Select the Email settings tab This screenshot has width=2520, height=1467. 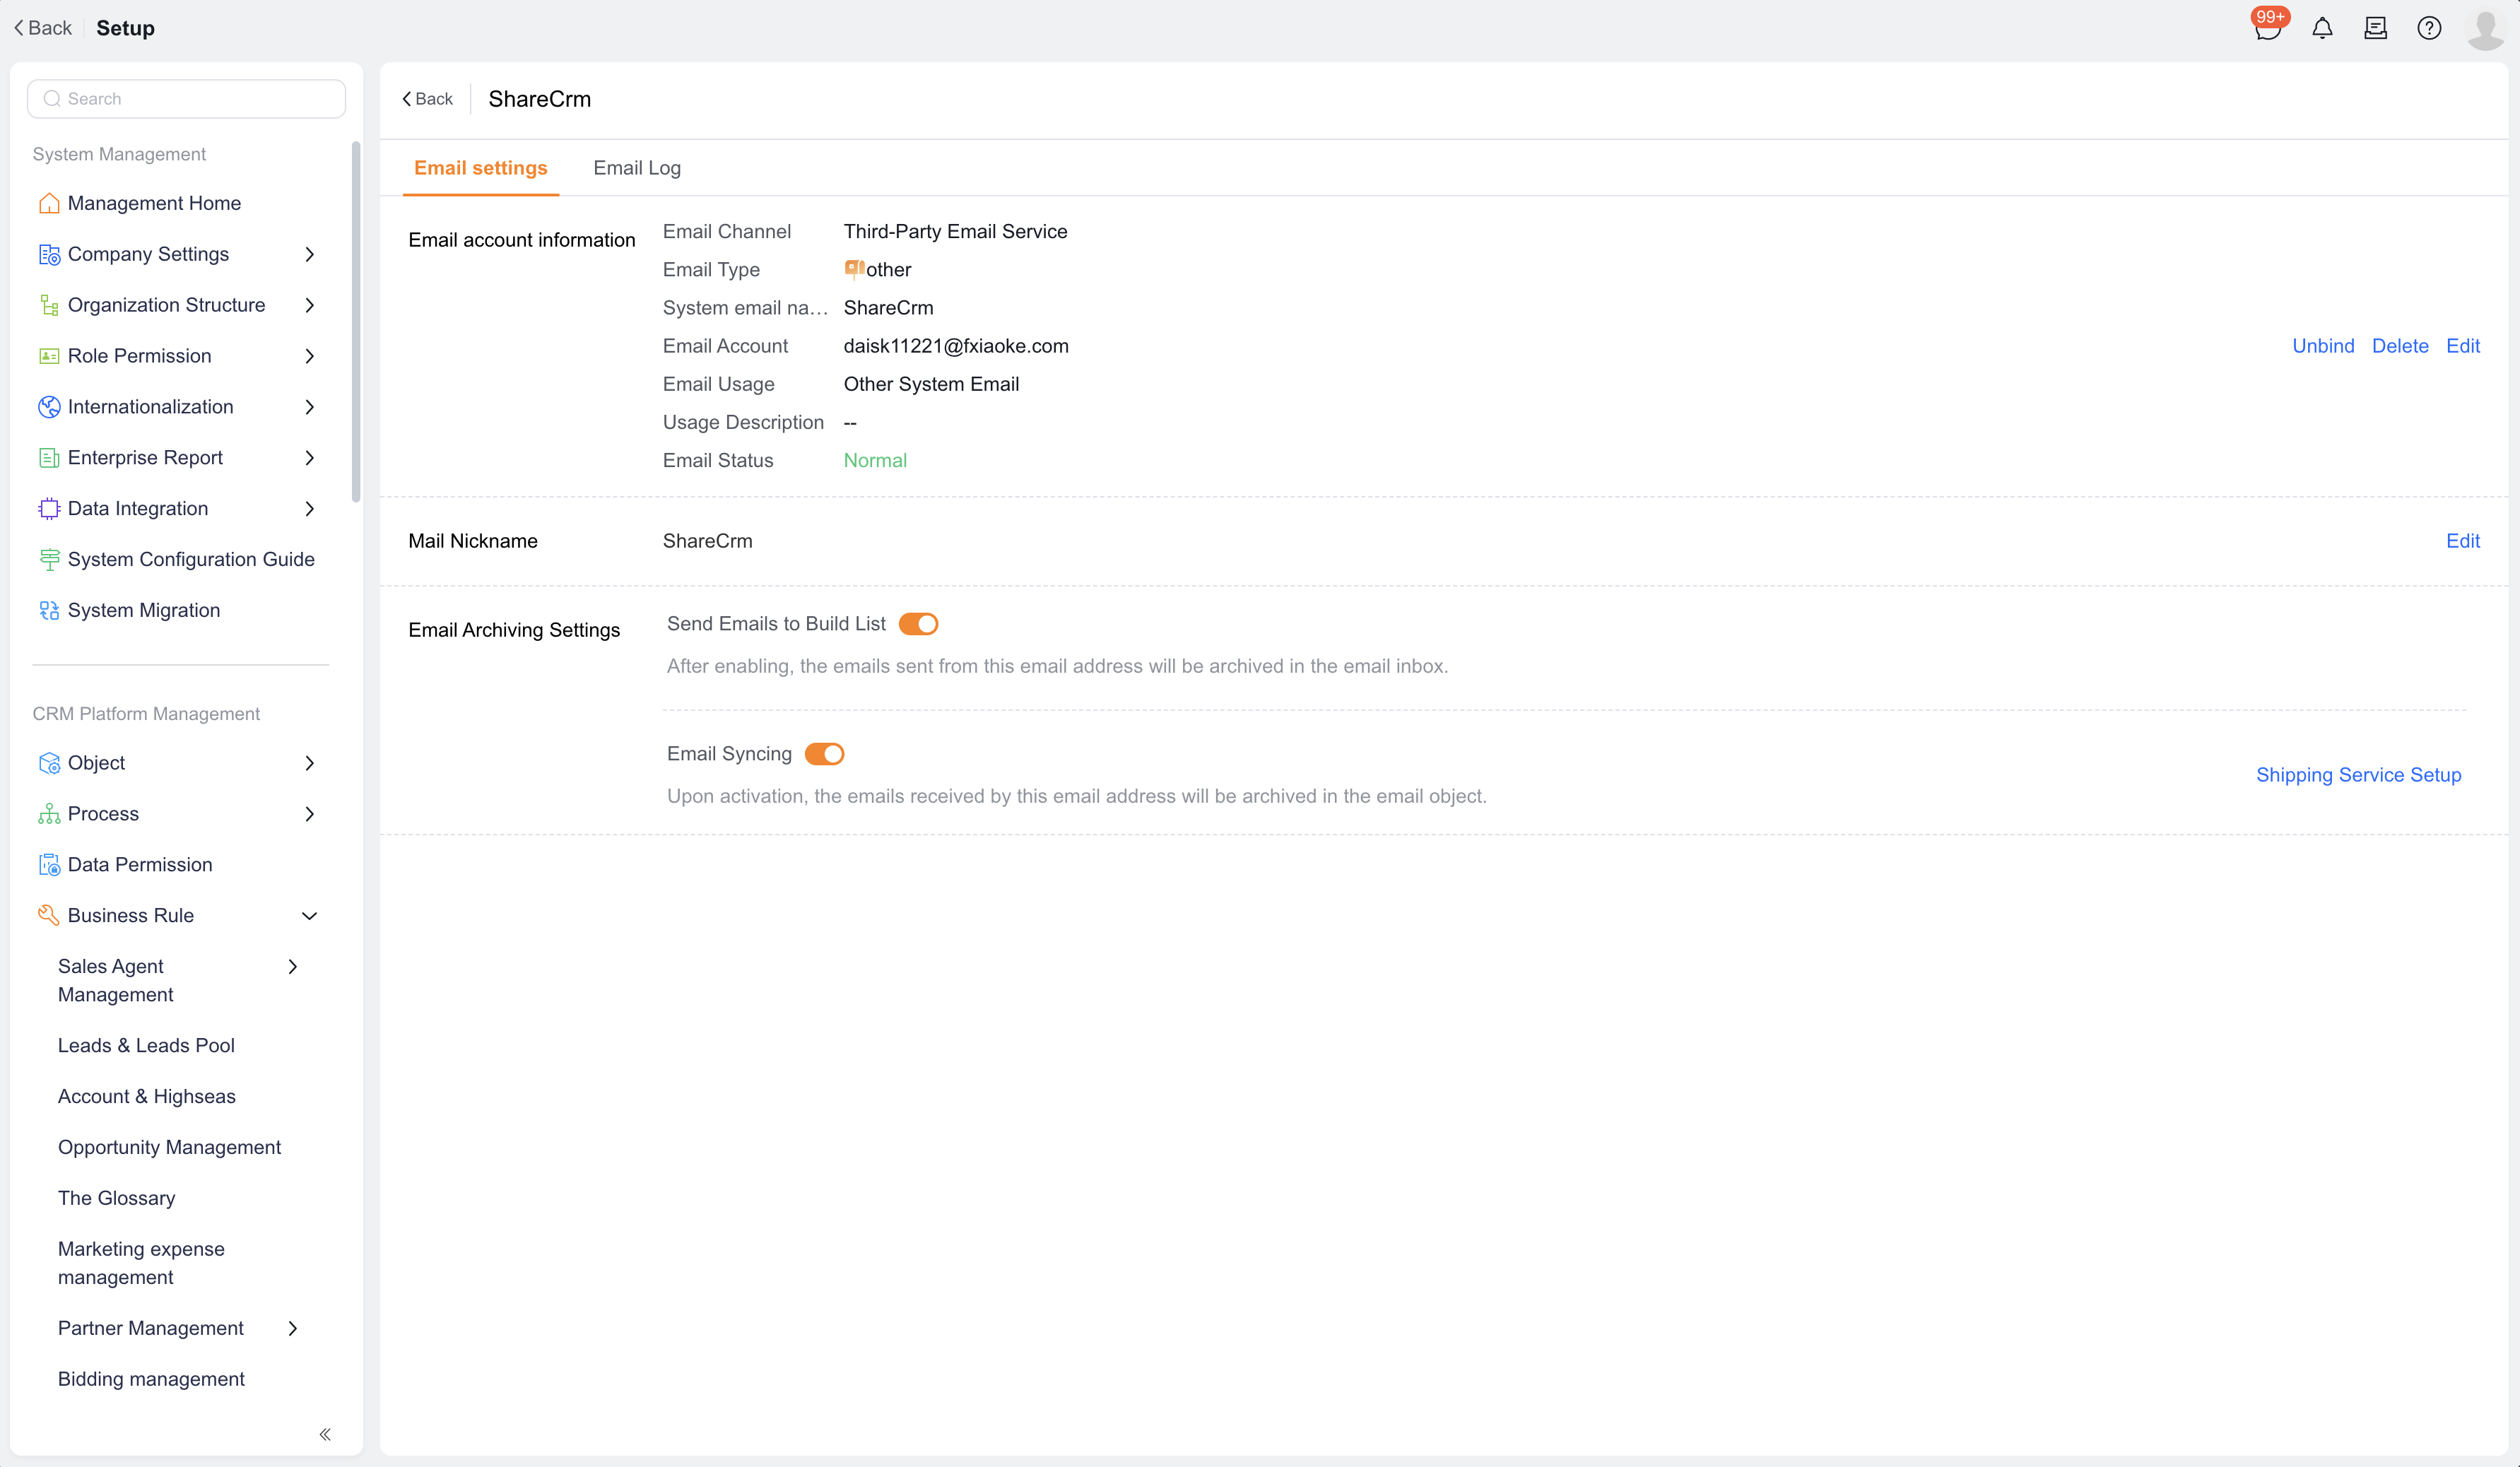(x=481, y=168)
